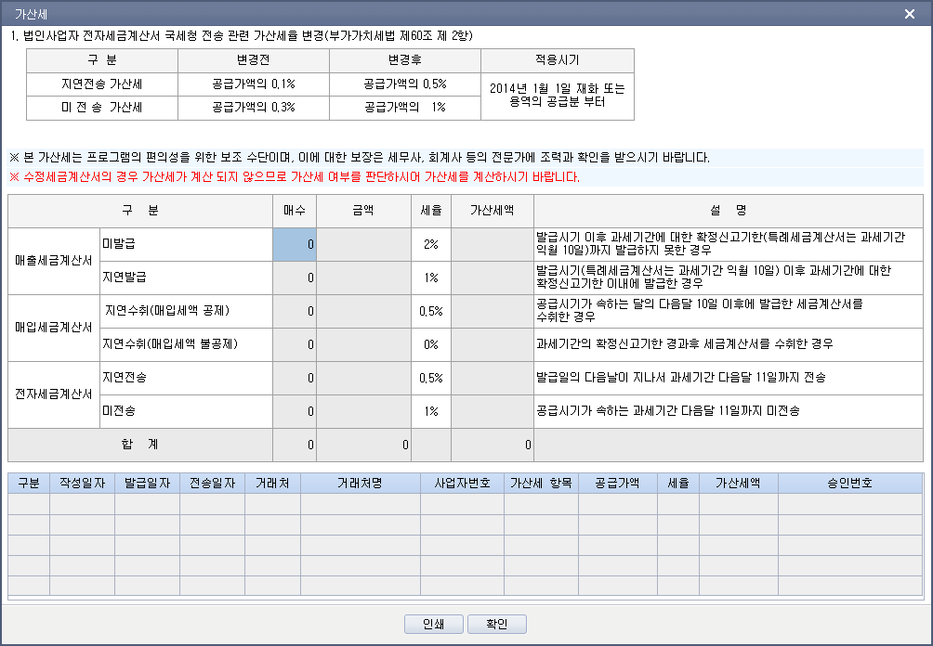Click the 구분 column header in lower grid
The height and width of the screenshot is (646, 933).
pyautogui.click(x=29, y=484)
